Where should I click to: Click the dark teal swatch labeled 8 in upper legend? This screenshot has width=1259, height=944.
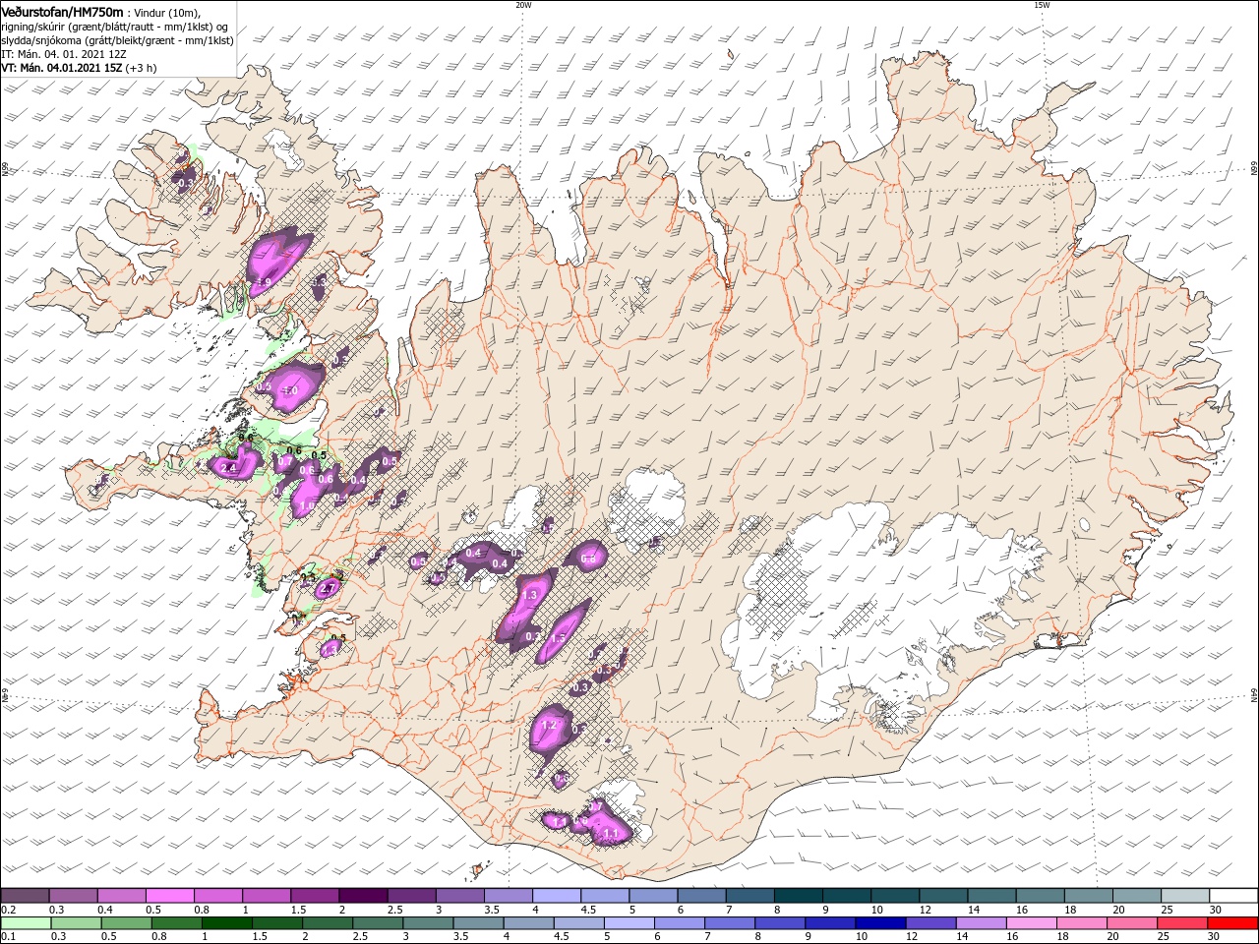[x=797, y=895]
